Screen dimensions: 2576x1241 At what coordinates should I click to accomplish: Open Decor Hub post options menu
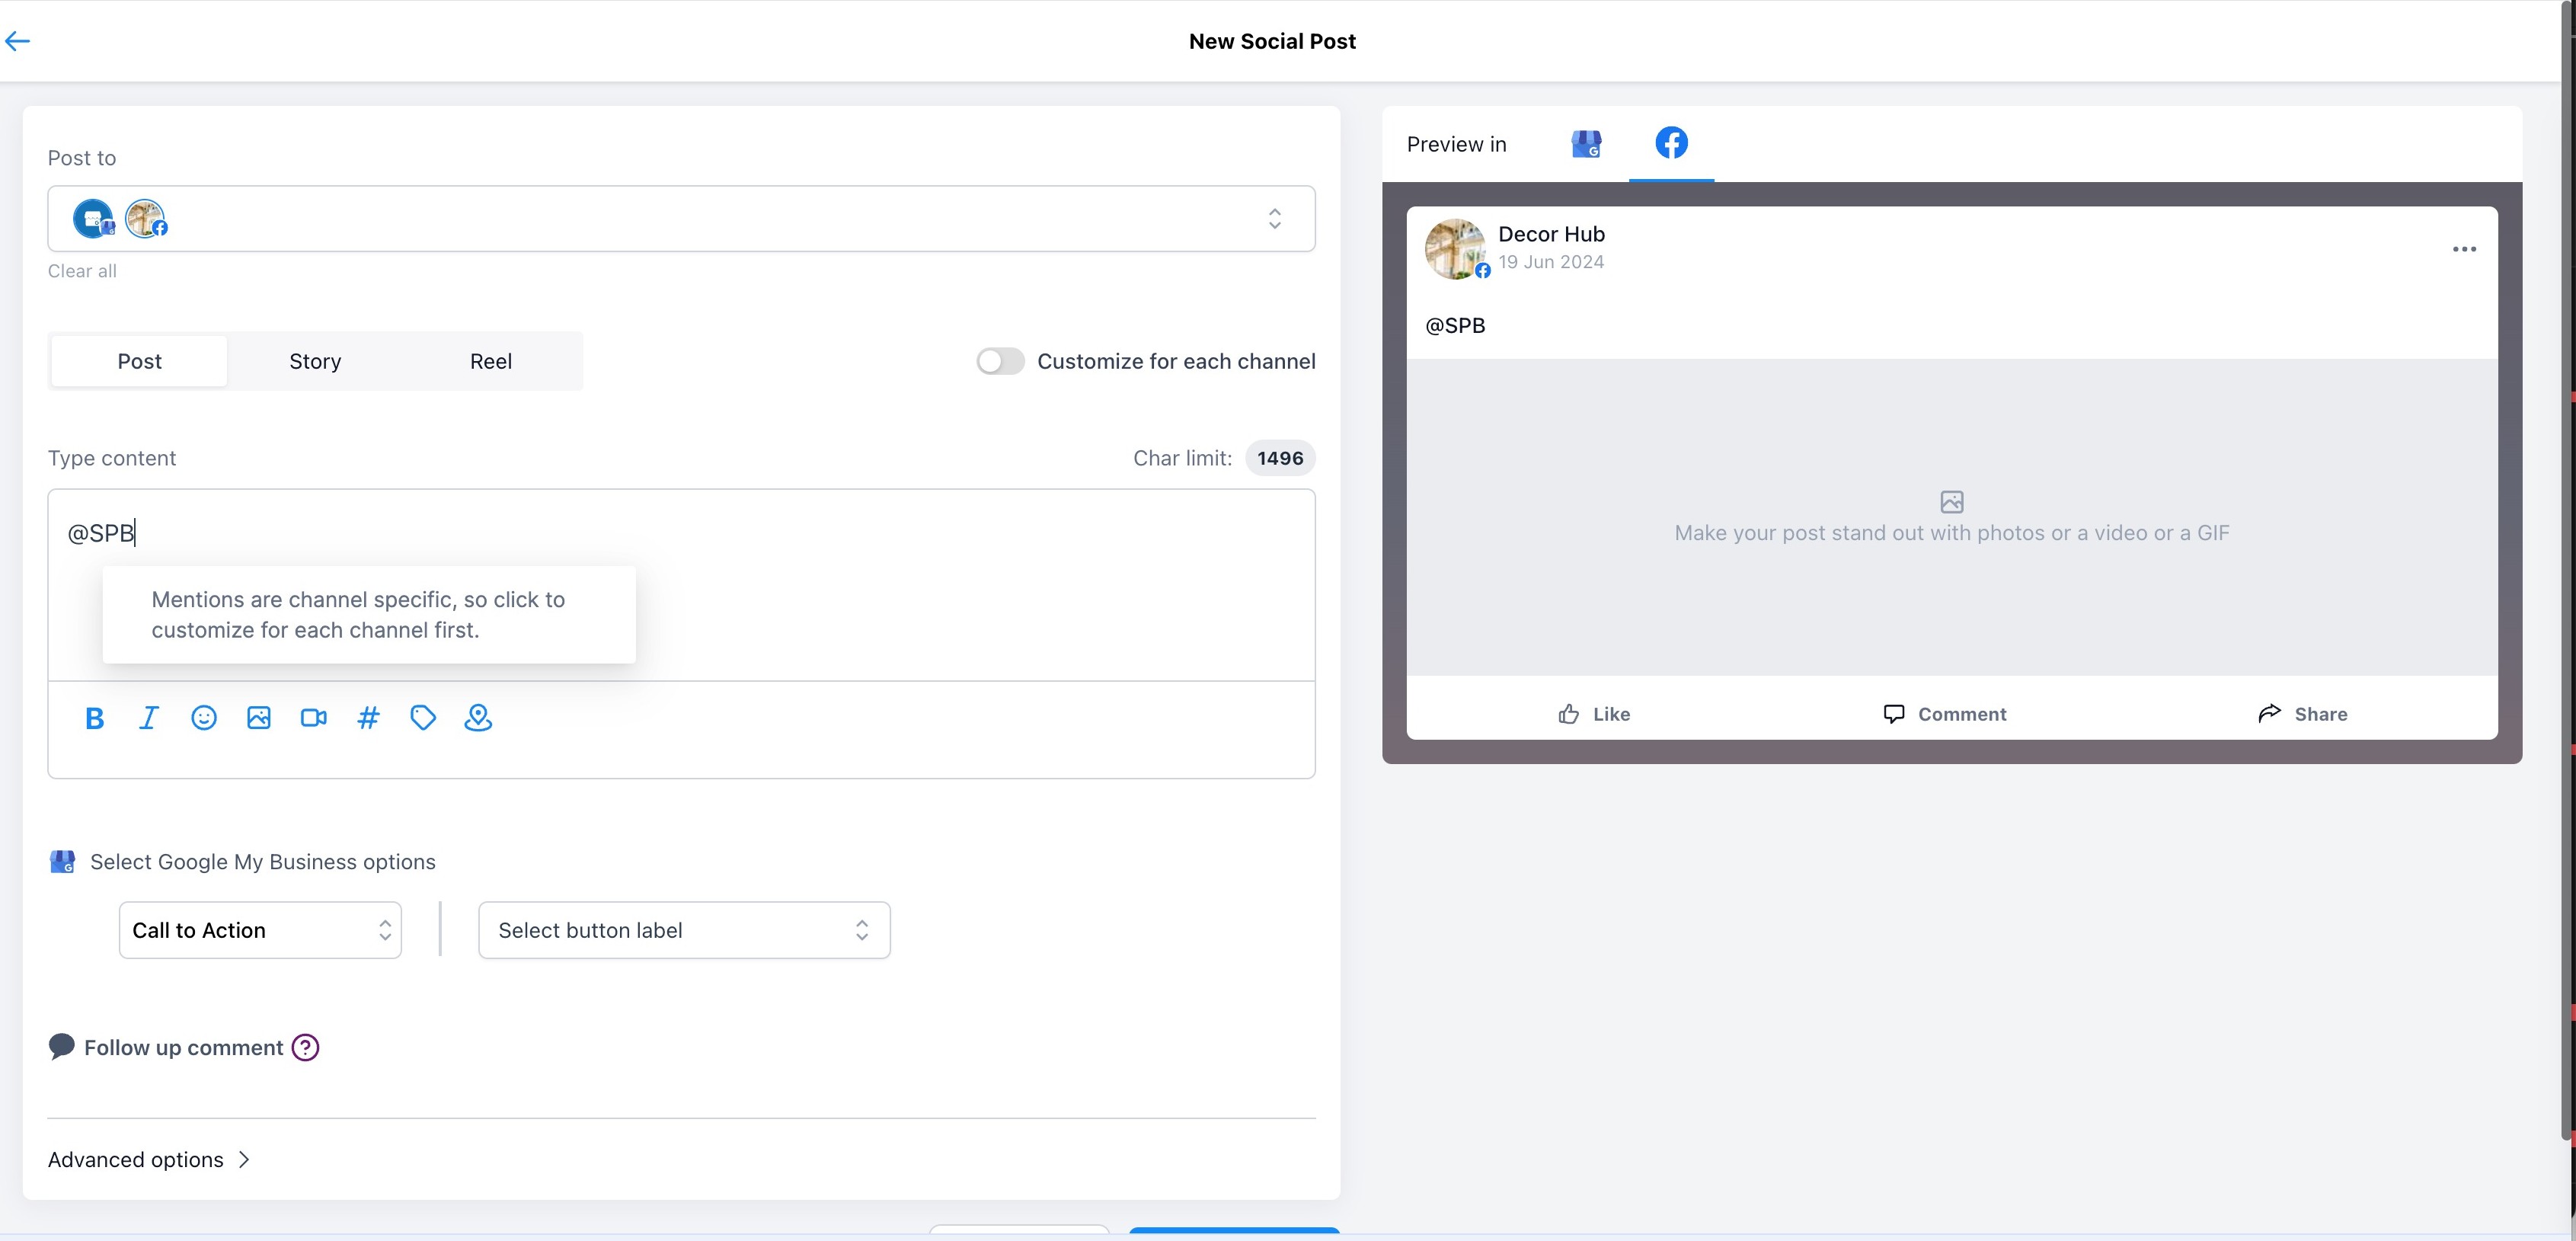[x=2464, y=249]
